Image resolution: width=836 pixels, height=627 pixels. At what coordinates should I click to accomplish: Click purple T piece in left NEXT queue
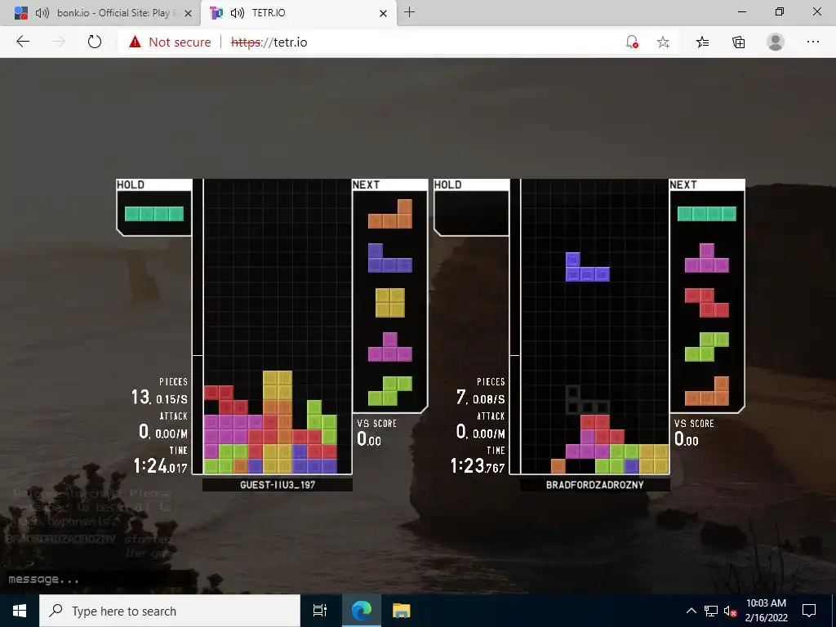[x=390, y=347]
